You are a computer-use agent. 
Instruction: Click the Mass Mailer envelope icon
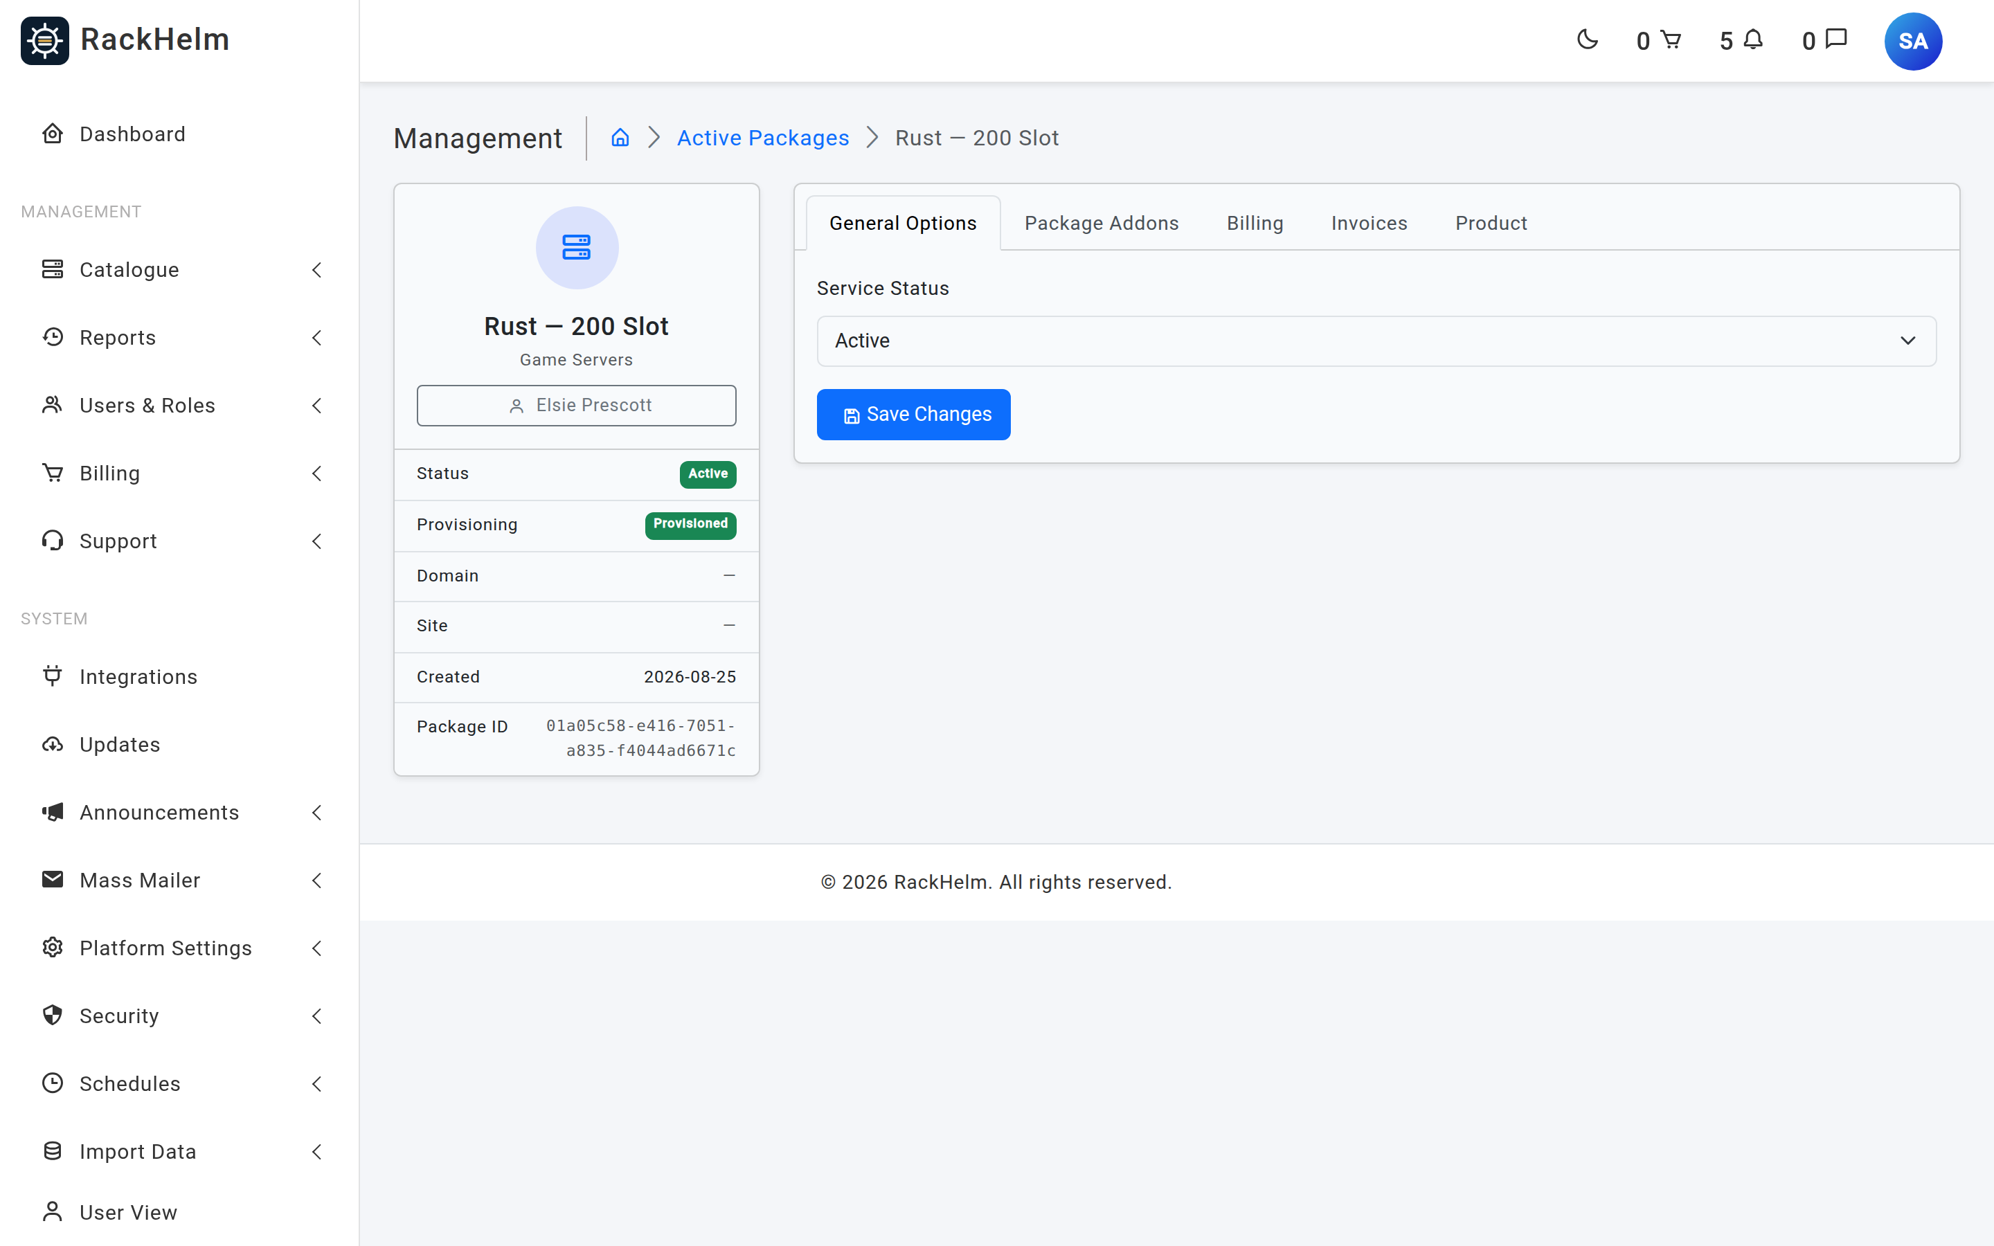point(53,879)
